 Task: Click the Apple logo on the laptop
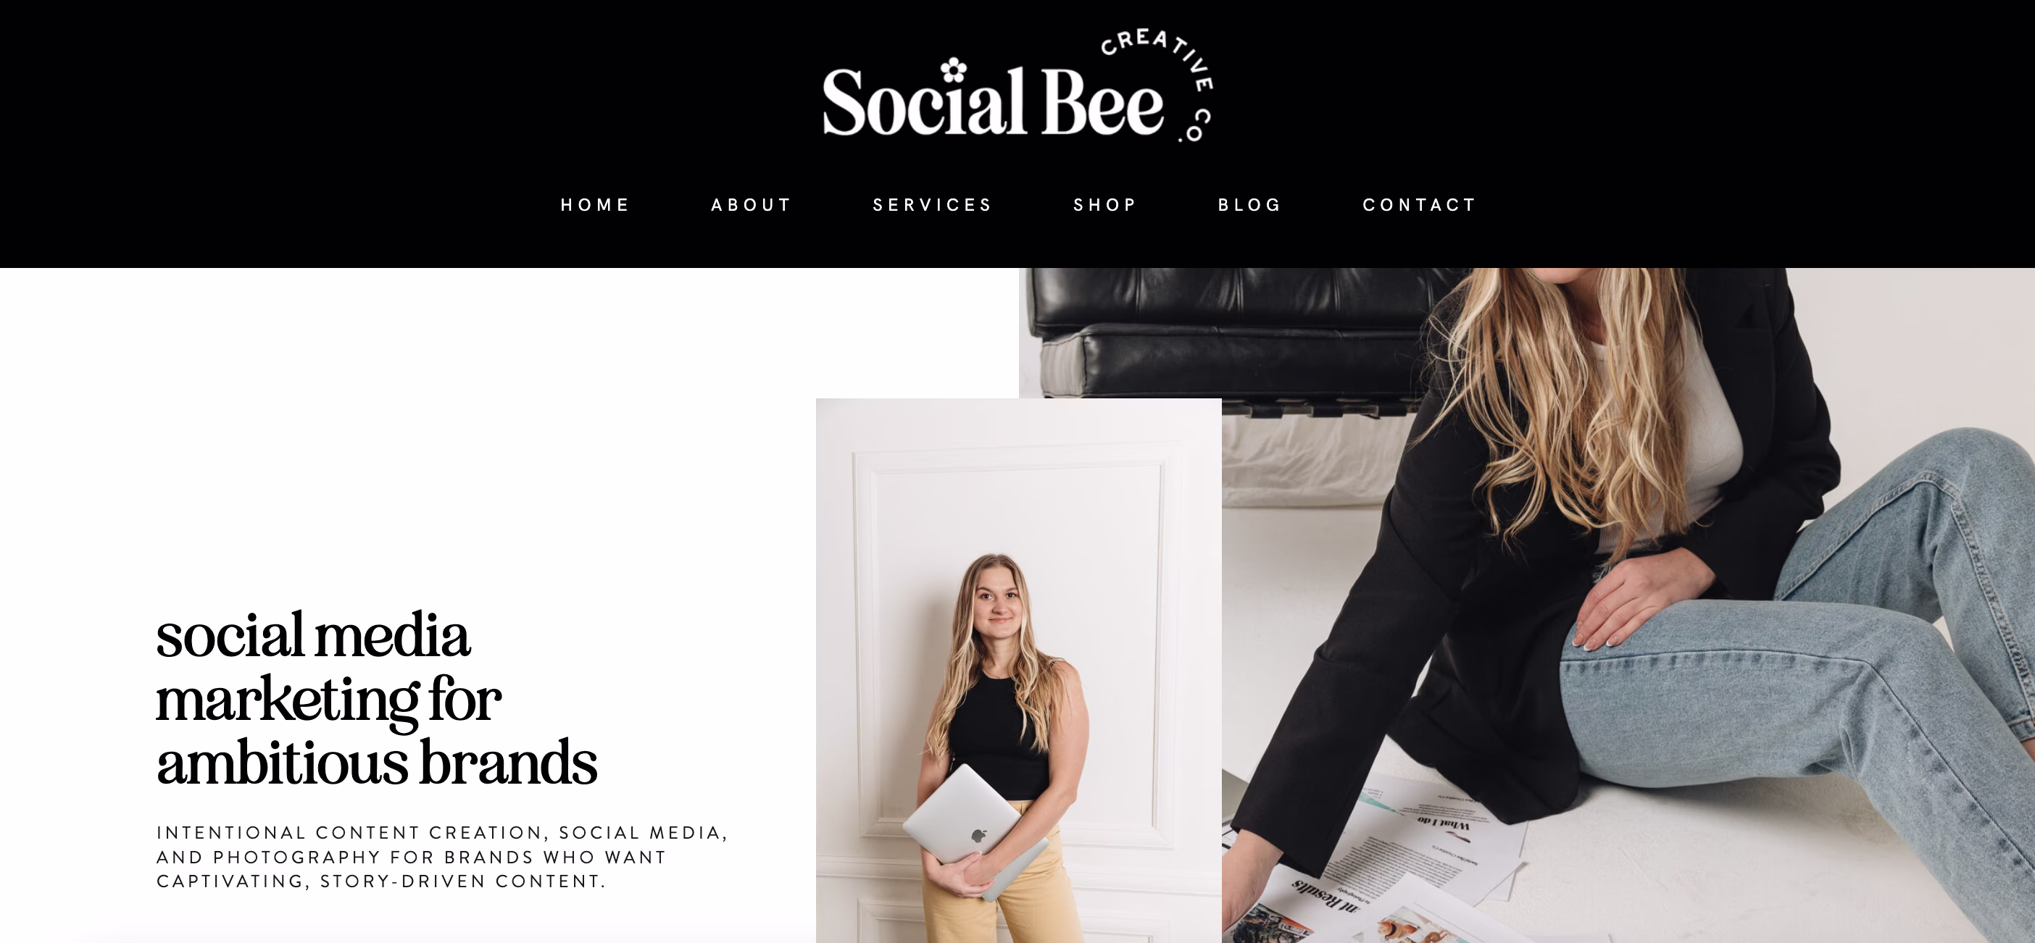point(979,835)
